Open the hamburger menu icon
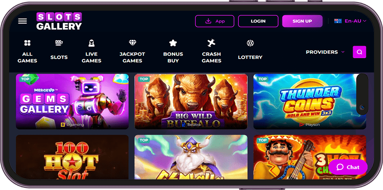 23,21
